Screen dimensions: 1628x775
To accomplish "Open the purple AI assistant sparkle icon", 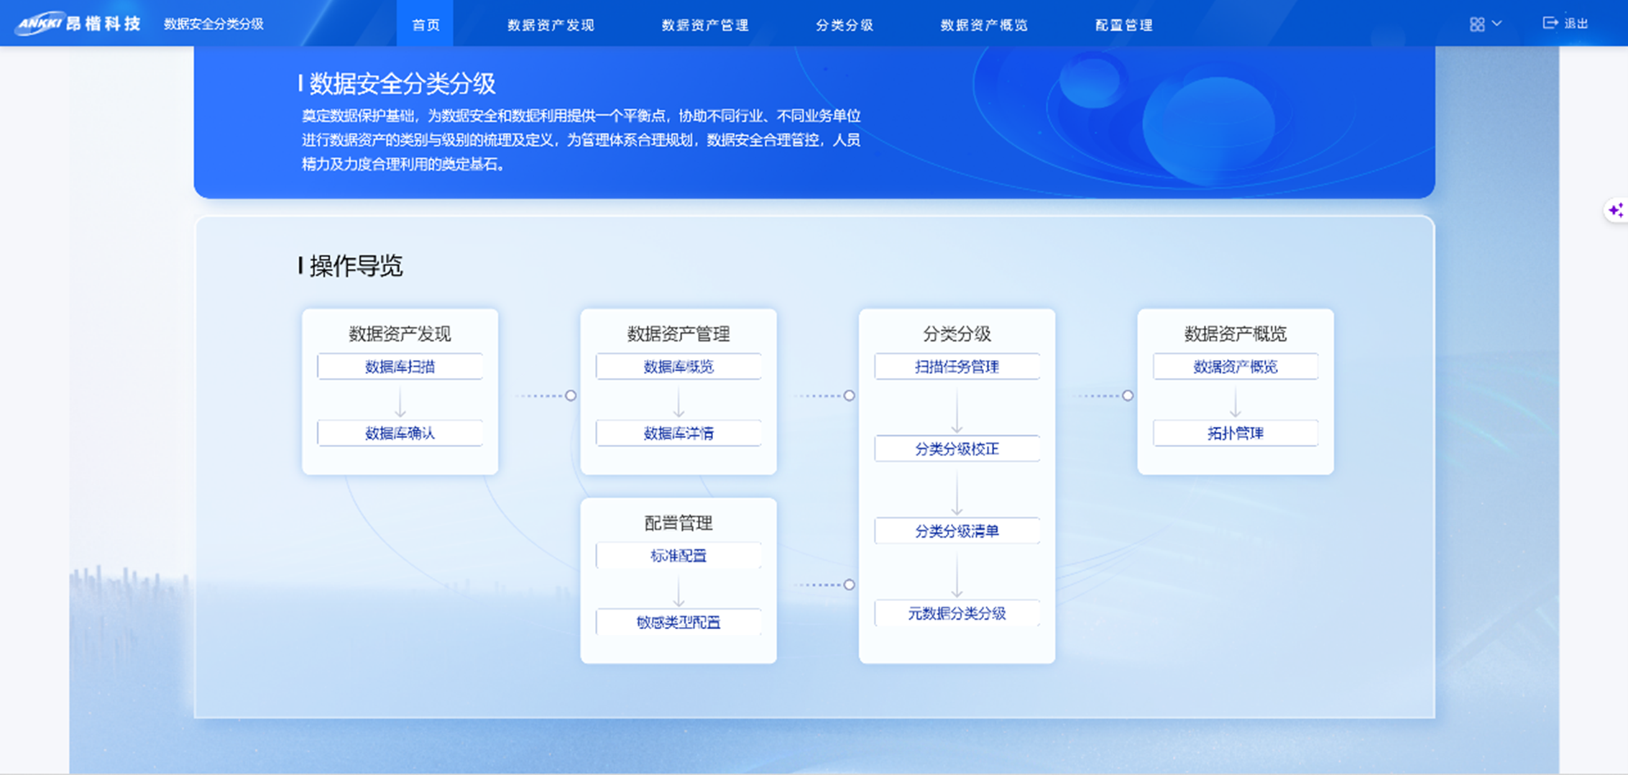I will click(1616, 209).
